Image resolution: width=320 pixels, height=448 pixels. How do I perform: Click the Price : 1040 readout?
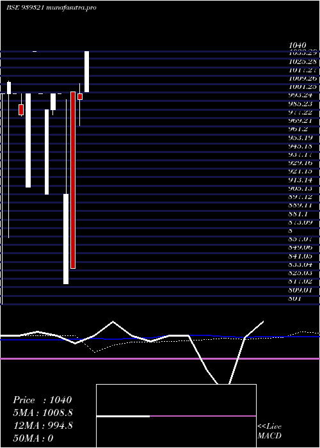pos(42,400)
